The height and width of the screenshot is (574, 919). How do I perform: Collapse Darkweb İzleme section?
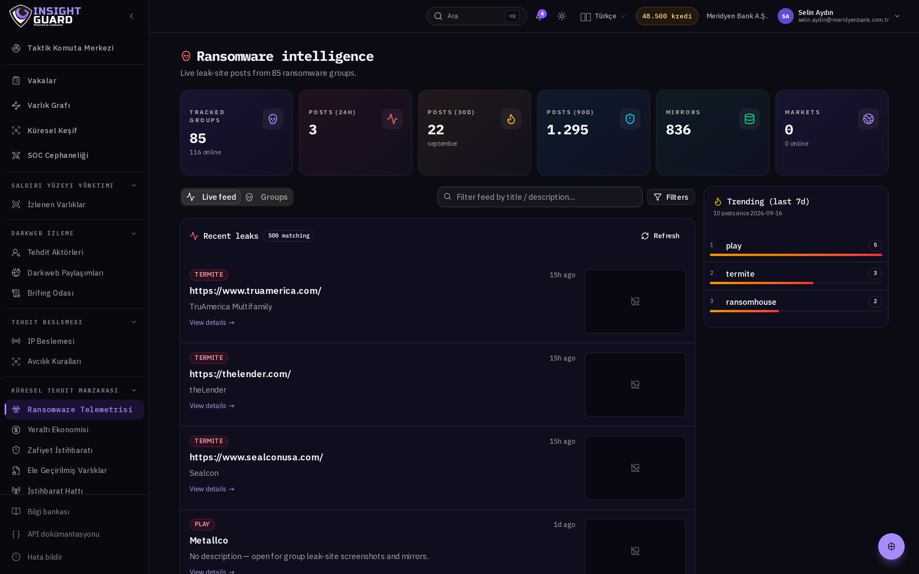click(74, 233)
